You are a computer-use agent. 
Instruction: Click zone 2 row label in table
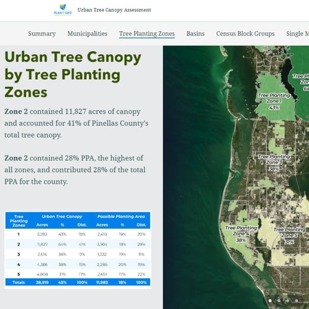click(x=18, y=244)
